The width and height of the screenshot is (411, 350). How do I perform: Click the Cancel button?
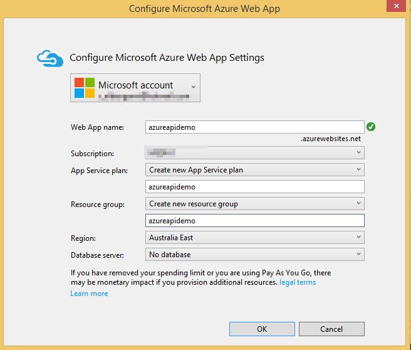click(331, 329)
